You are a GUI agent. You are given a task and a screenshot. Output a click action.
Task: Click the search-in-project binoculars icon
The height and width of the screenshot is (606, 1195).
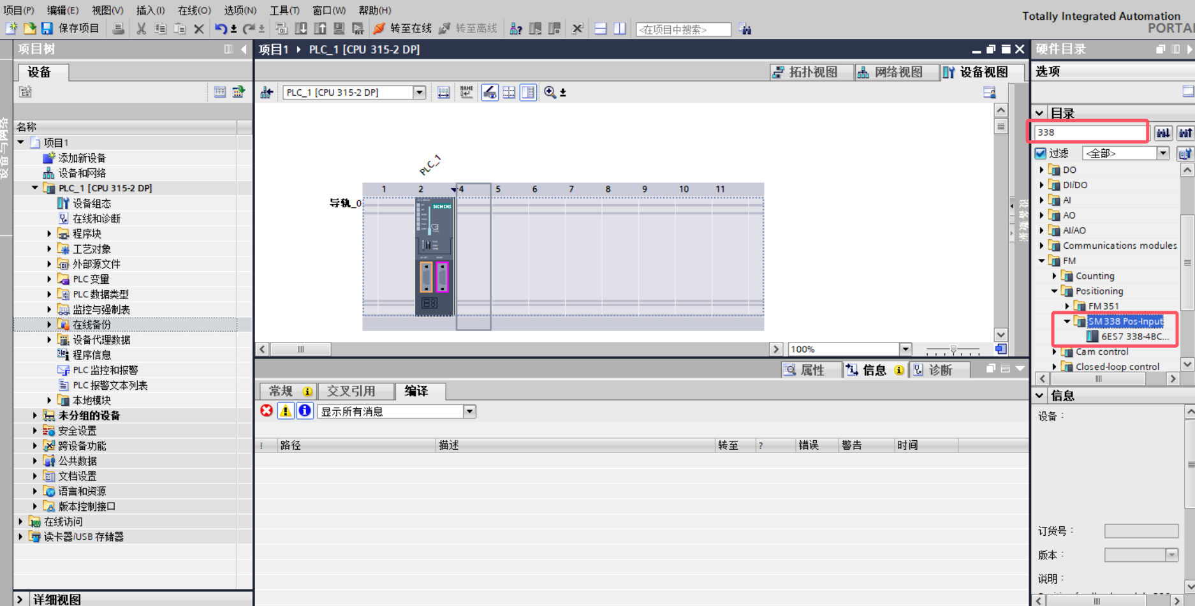click(x=745, y=29)
